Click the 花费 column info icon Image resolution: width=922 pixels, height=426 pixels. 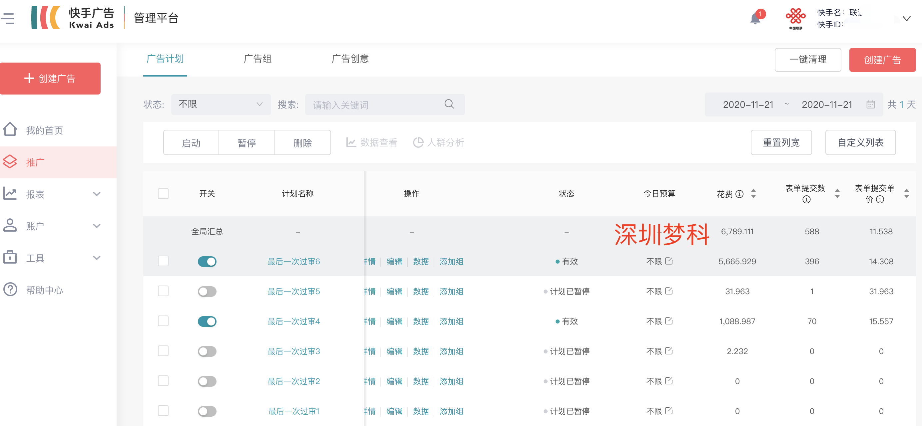click(739, 194)
